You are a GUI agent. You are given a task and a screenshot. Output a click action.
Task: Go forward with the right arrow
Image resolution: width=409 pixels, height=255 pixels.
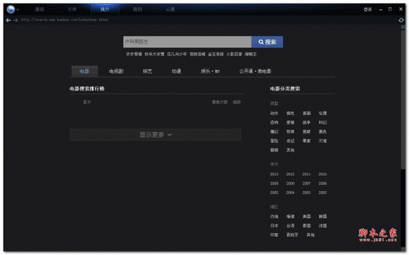(16, 20)
